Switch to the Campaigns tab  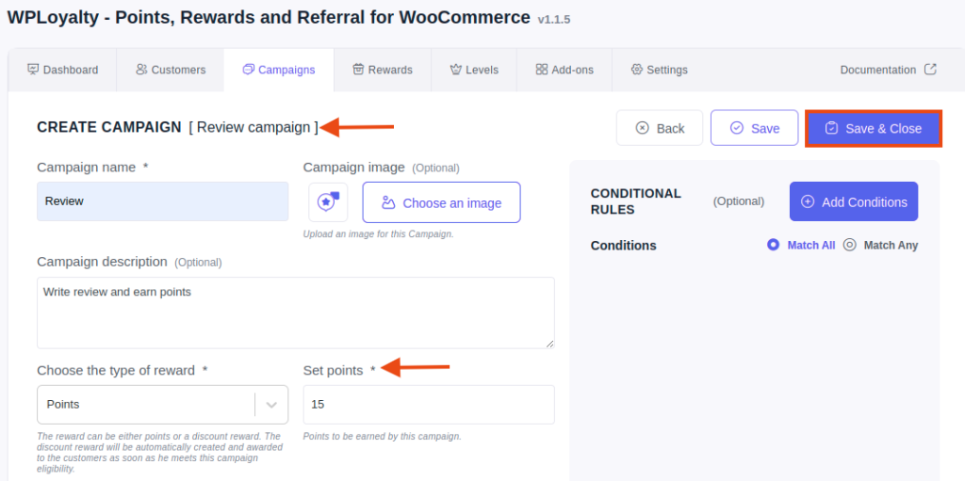coord(279,70)
